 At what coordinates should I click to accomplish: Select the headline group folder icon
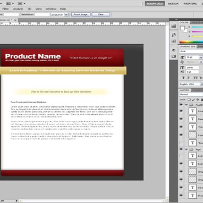point(191,105)
